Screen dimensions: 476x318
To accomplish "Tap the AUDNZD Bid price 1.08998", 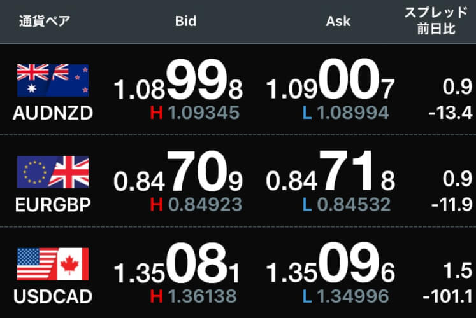I will click(x=178, y=84).
